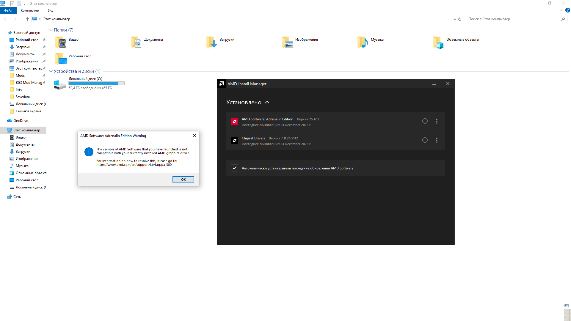Click the red AMD Adrenalin Edition icon
The height and width of the screenshot is (321, 571).
(x=235, y=122)
